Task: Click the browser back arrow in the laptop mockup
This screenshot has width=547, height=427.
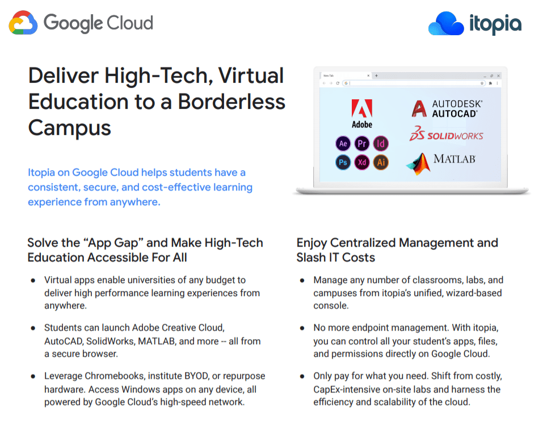Action: point(324,83)
